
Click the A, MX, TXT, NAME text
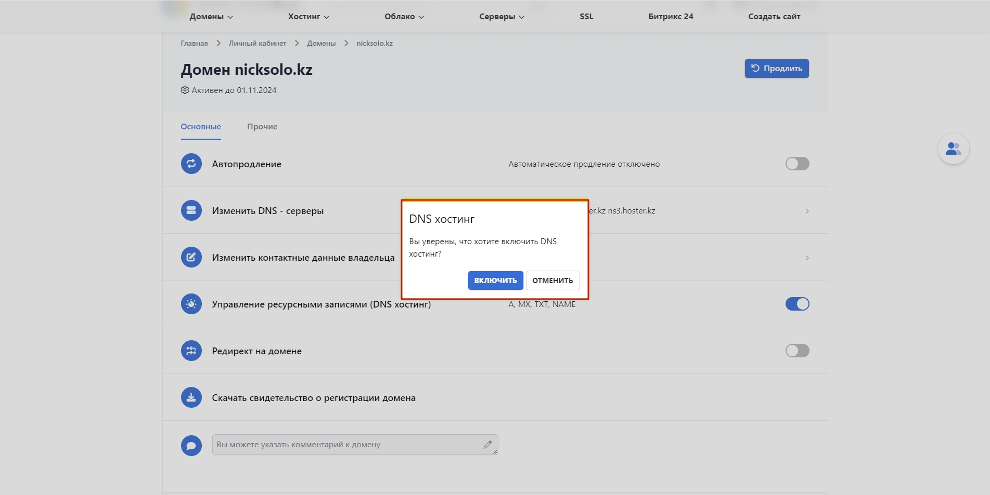click(542, 304)
